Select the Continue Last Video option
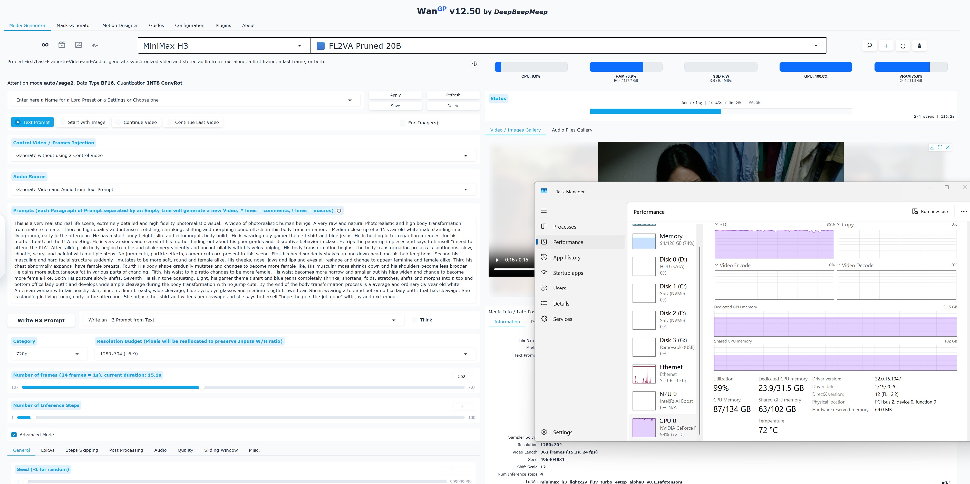 click(192, 122)
